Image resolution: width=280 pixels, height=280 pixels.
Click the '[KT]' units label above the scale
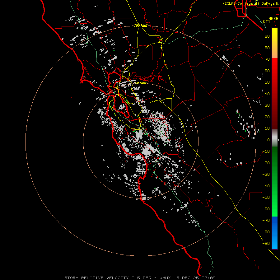(x=266, y=21)
